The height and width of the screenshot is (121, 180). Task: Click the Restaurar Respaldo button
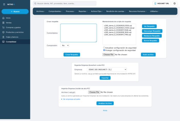[x=152, y=36]
